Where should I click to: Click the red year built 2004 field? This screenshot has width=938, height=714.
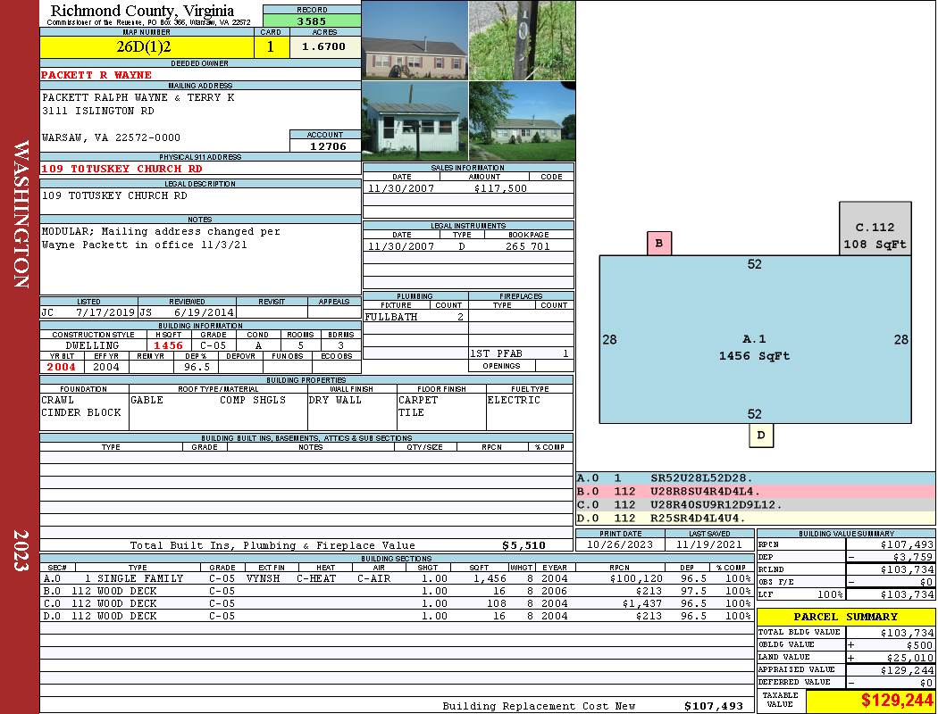62,367
